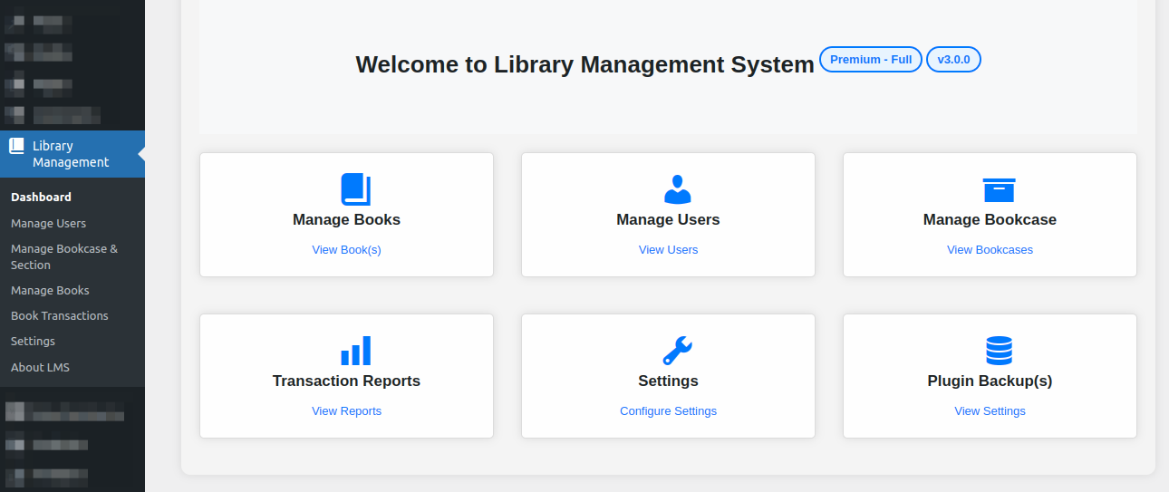The height and width of the screenshot is (492, 1169).
Task: Open the Configure Settings link
Action: (x=668, y=411)
